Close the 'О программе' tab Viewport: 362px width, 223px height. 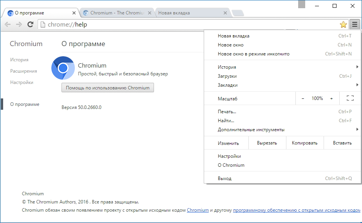click(74, 13)
